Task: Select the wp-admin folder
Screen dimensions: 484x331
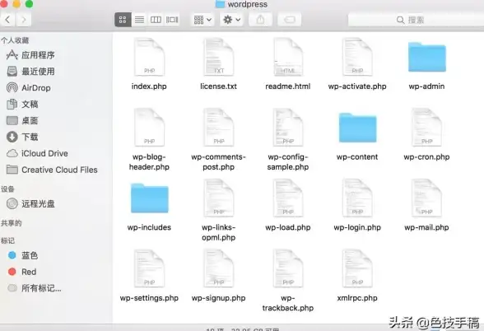Action: (x=426, y=66)
